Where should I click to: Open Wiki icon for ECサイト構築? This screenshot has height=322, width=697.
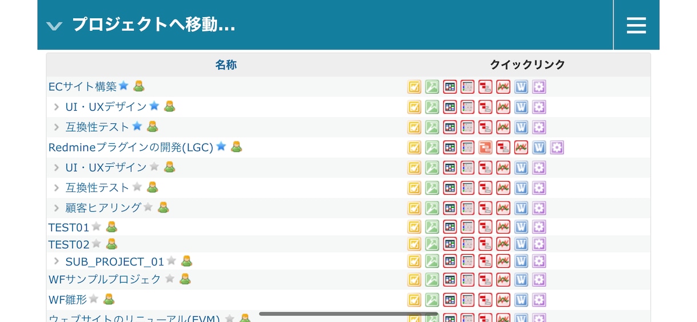click(x=521, y=87)
